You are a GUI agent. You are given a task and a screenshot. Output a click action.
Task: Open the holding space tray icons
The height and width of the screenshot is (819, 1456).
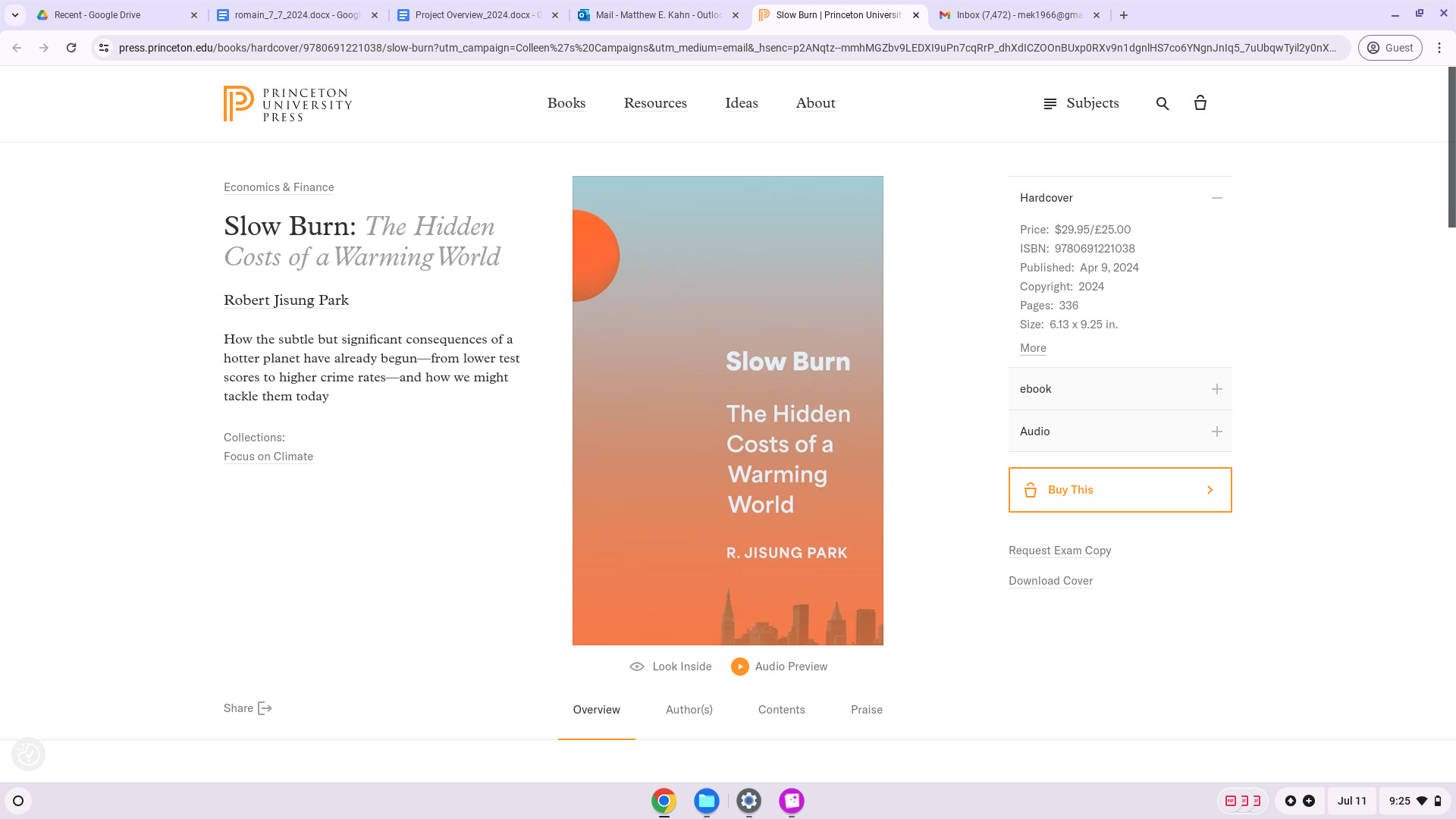click(1243, 801)
